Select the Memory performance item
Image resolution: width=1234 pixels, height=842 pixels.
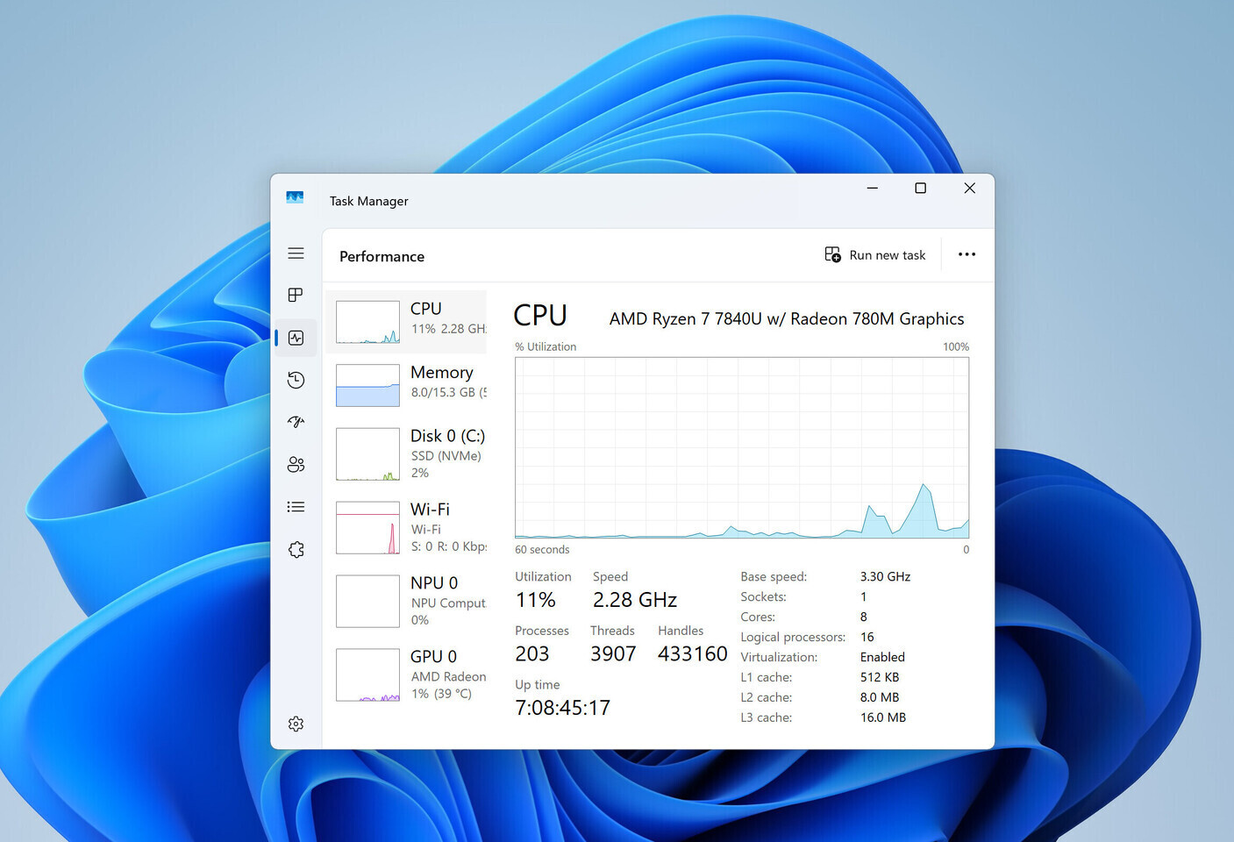pyautogui.click(x=406, y=385)
